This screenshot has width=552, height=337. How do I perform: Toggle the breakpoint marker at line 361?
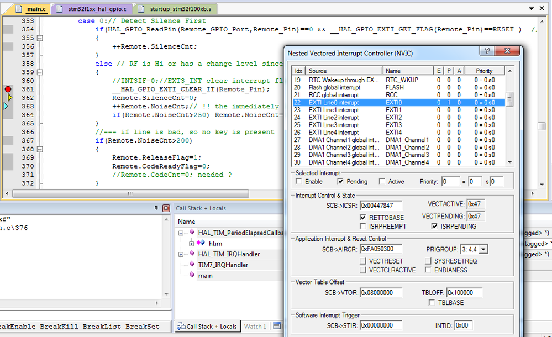8,89
